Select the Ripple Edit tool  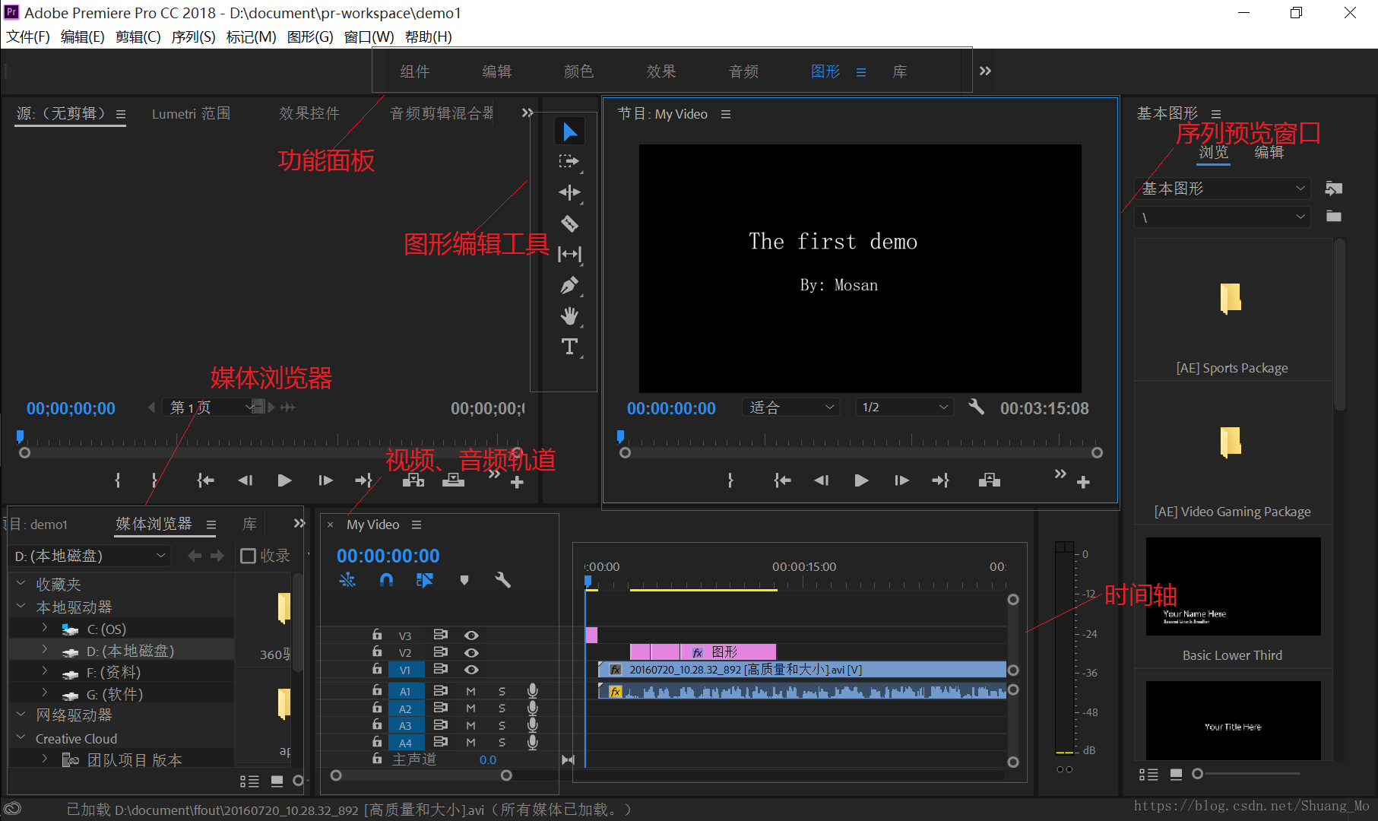click(x=569, y=192)
